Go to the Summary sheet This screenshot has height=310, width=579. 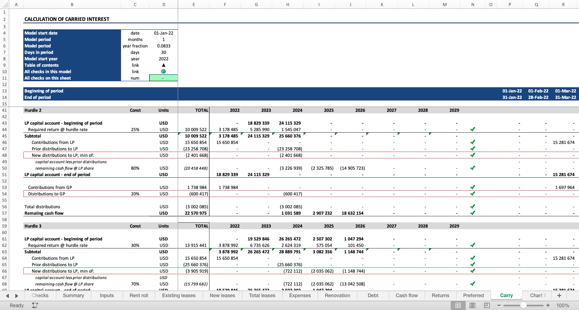(73, 295)
